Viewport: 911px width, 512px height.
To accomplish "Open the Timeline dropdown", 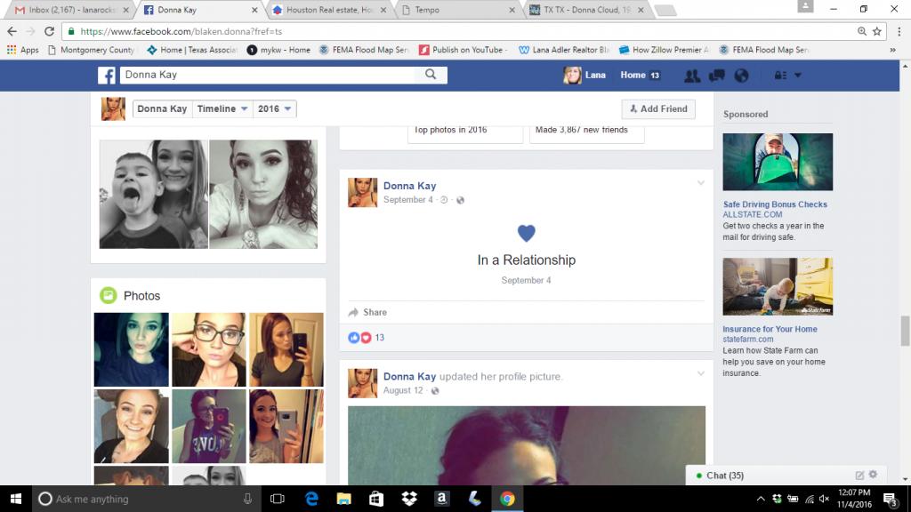I will 222,108.
